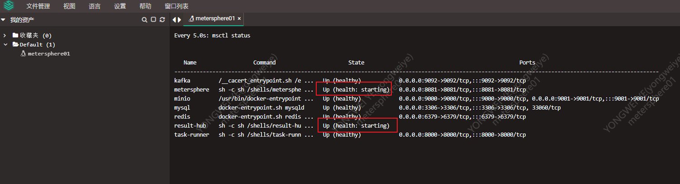The image size is (680, 184).
Task: Expand the 收藏夹 tree node
Action: (5, 35)
